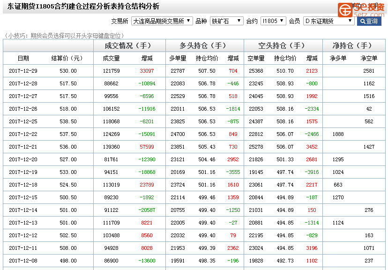This screenshot has height=270, width=388.
Task: Select the date 2017-12-13
Action: tap(23, 223)
